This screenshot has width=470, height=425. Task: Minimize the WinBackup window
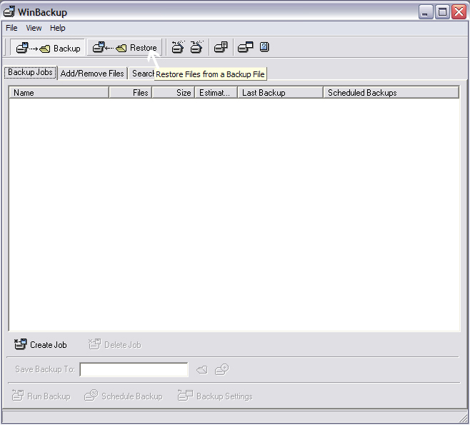click(425, 12)
